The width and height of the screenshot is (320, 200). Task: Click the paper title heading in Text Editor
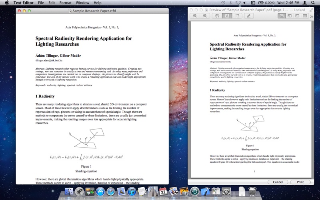click(84, 41)
